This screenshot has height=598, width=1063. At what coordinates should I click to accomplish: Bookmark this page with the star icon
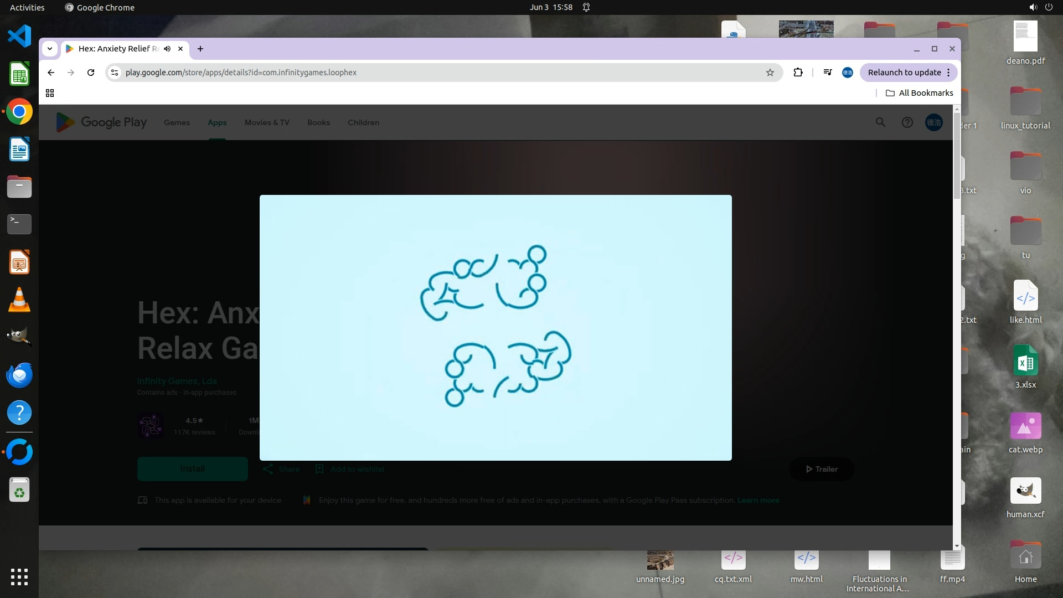(770, 73)
